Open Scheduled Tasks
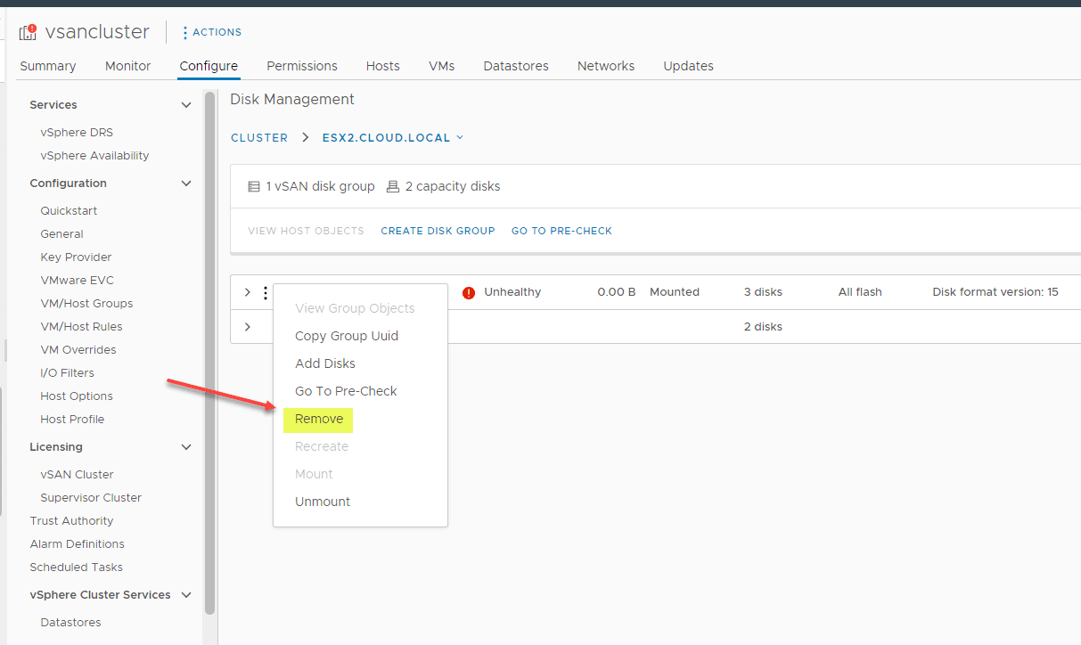Screen dimensions: 1081x645 coord(76,567)
